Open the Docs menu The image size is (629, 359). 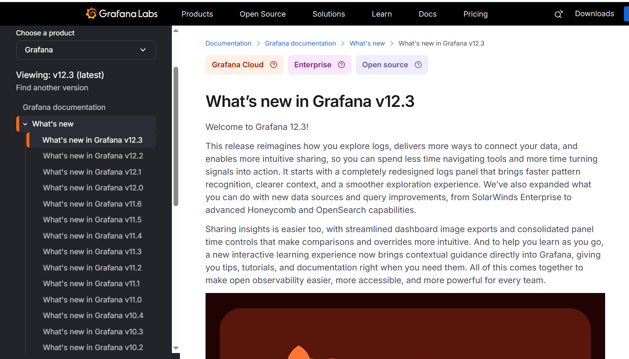coord(428,14)
